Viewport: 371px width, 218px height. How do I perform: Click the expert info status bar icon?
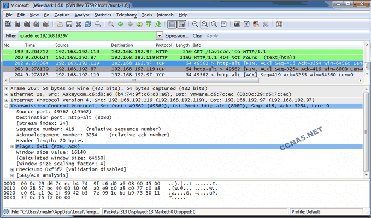(7, 211)
